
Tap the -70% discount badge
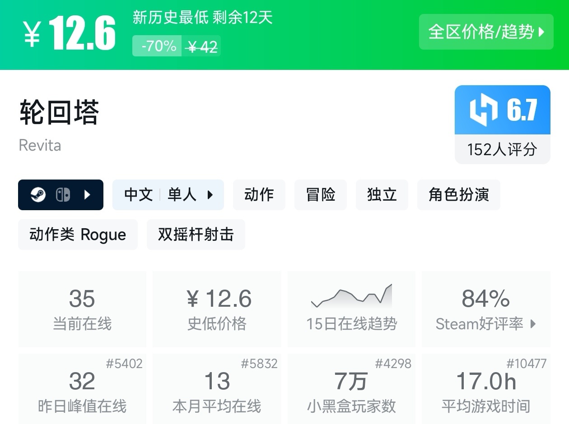pos(157,46)
